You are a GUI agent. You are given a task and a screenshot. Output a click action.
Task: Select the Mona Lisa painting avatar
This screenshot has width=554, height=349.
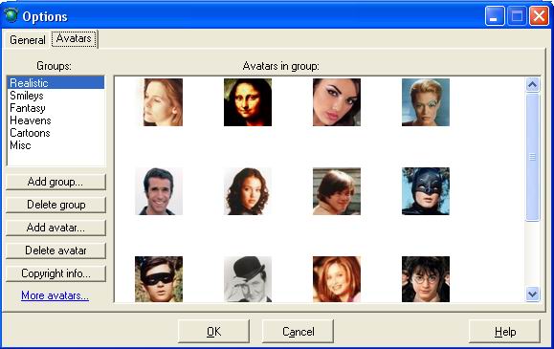(248, 102)
